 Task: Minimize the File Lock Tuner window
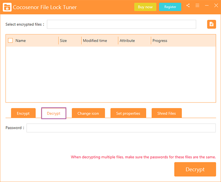tap(207, 6)
